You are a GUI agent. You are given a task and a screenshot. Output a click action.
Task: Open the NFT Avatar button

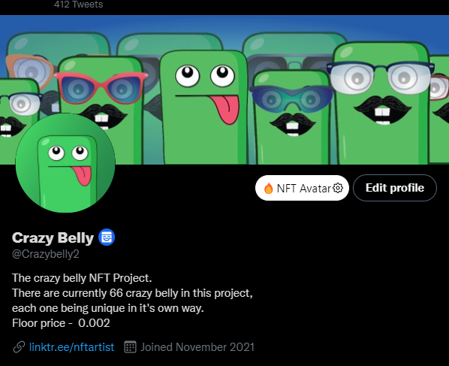[x=302, y=188]
